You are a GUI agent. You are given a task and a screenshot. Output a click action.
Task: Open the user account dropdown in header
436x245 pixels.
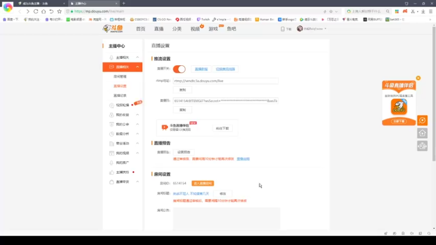[x=325, y=29]
